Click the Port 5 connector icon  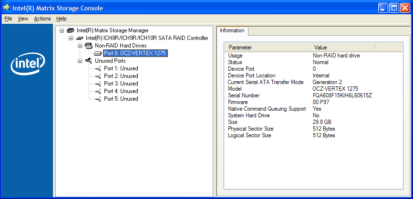(98, 99)
